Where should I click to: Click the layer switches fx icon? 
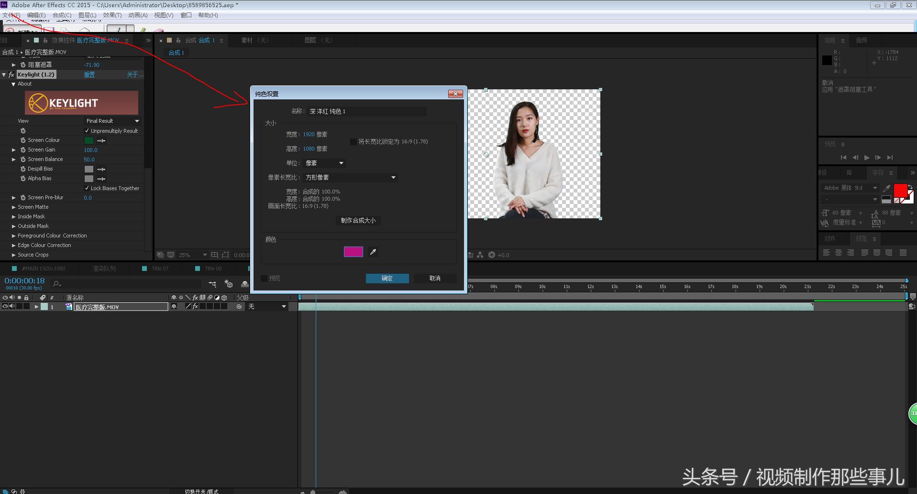[195, 306]
